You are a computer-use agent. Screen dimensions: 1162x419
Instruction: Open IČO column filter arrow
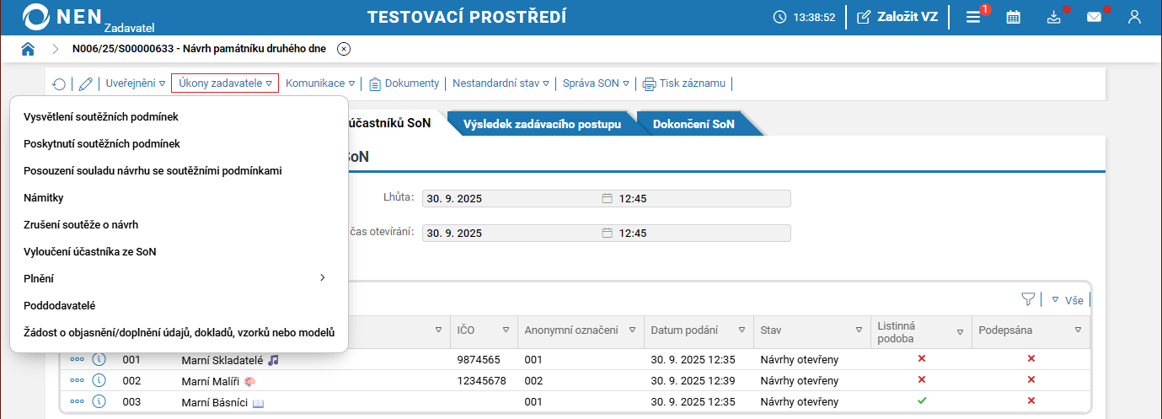(x=506, y=330)
